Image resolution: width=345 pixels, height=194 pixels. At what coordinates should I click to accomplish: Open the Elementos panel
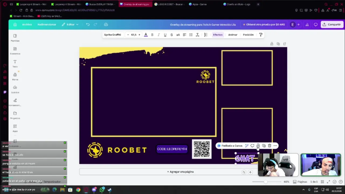15,51
